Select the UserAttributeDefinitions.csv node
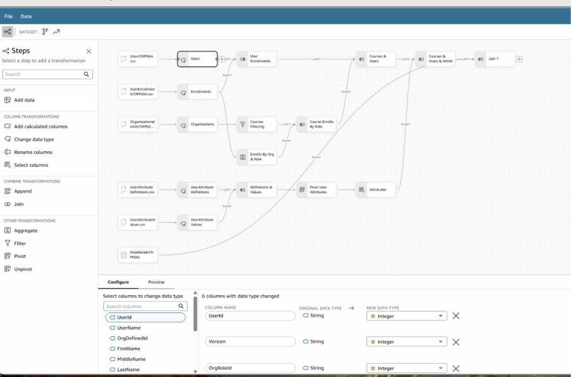571x377 pixels. tap(138, 190)
